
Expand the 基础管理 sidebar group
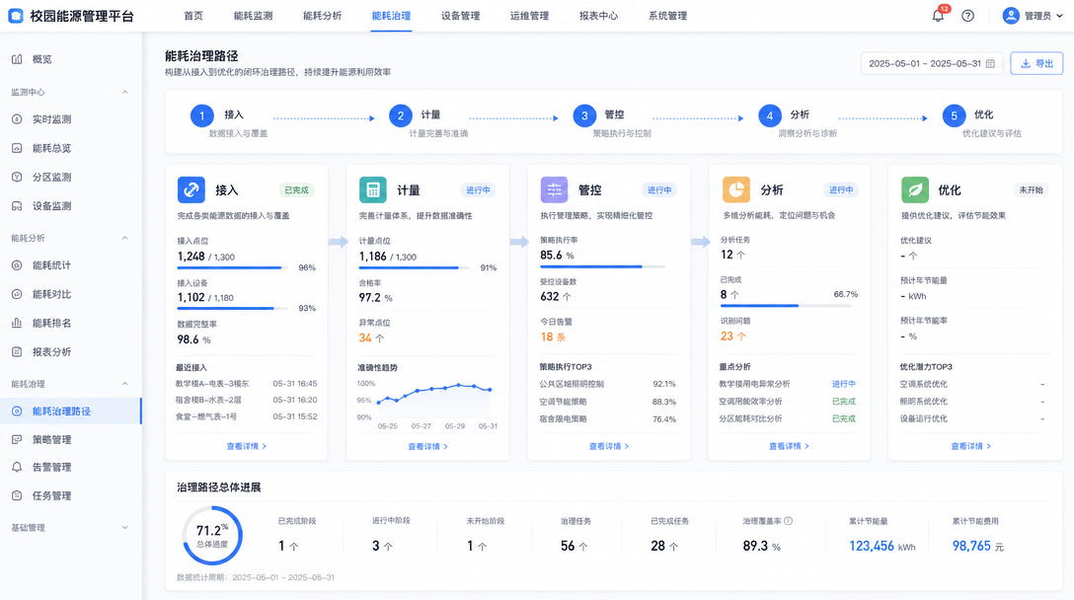point(124,527)
